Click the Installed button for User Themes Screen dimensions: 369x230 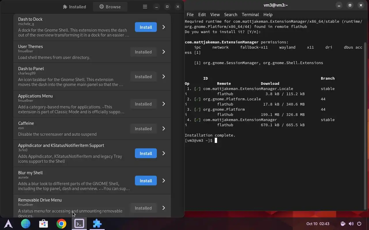coord(143,52)
